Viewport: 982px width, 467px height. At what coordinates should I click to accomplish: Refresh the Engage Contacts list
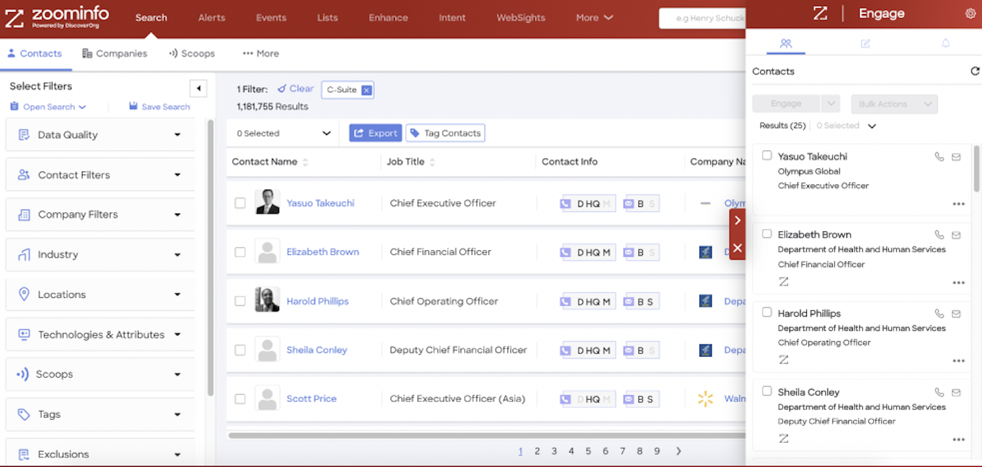coord(975,71)
